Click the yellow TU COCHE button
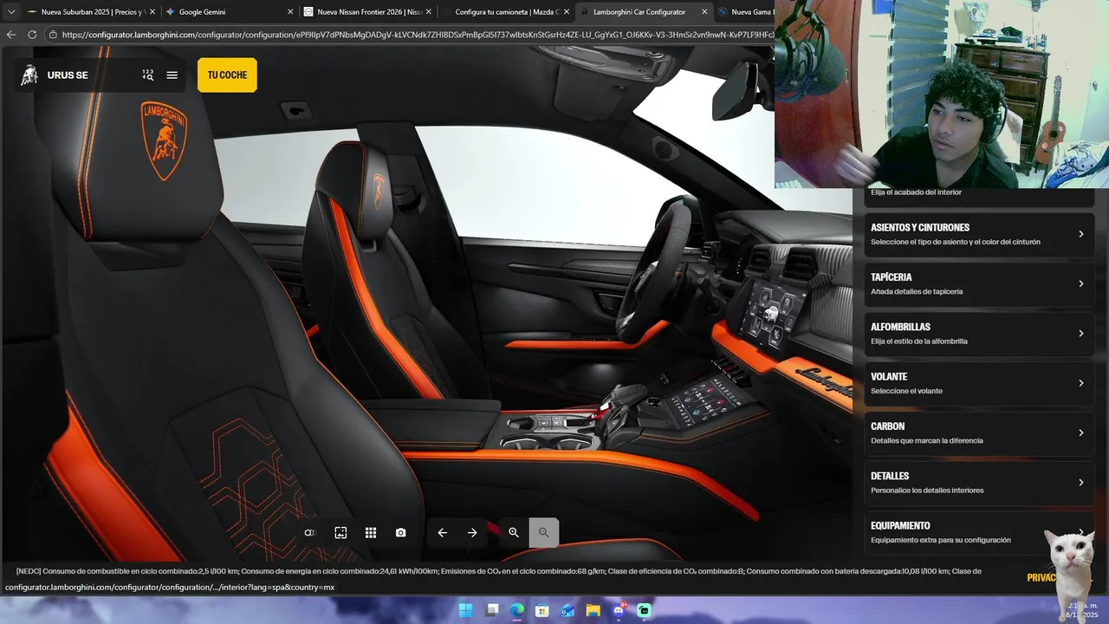 coord(227,75)
